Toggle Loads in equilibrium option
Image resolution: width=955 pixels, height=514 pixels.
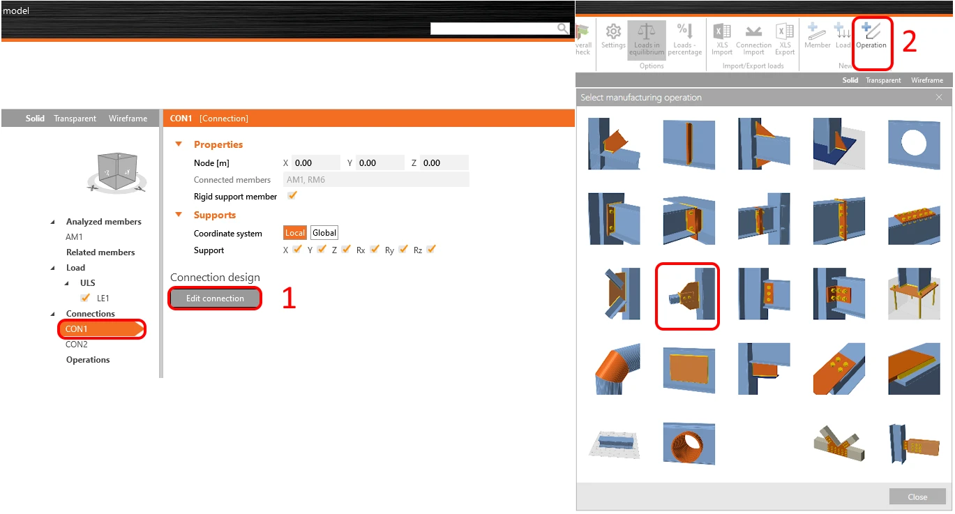647,40
